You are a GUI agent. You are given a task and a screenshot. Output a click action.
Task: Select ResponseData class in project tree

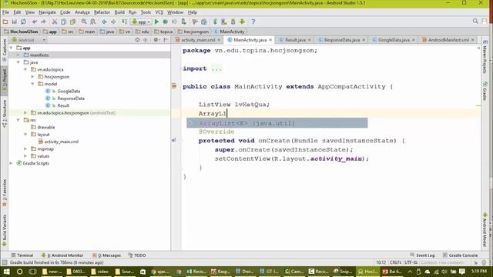click(x=71, y=98)
